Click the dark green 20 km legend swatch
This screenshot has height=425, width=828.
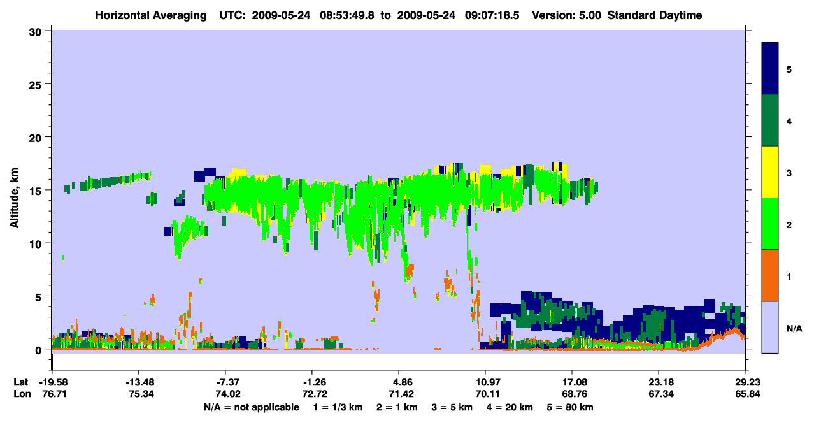pos(770,120)
